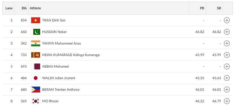The height and width of the screenshot is (109, 235).
Task: Open plus icon for WALSH Julian Jrummi
Action: 227,78
